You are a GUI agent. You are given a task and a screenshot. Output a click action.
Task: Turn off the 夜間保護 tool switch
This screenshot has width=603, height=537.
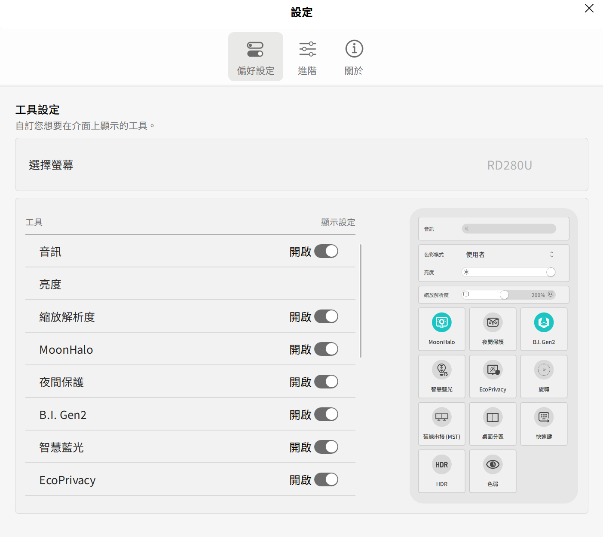[x=326, y=382]
